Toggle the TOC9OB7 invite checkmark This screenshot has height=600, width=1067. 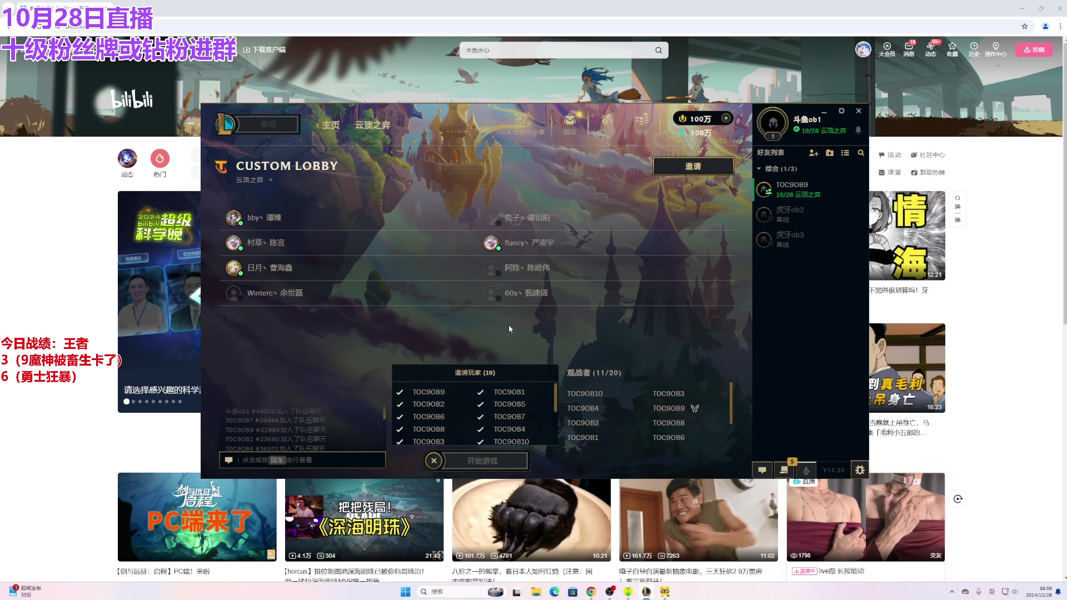click(480, 417)
